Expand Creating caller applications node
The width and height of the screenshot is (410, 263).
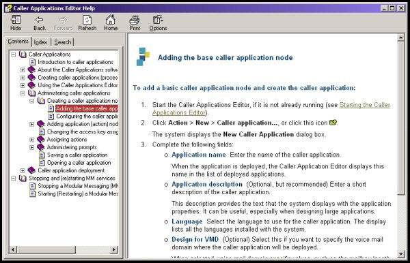23,78
